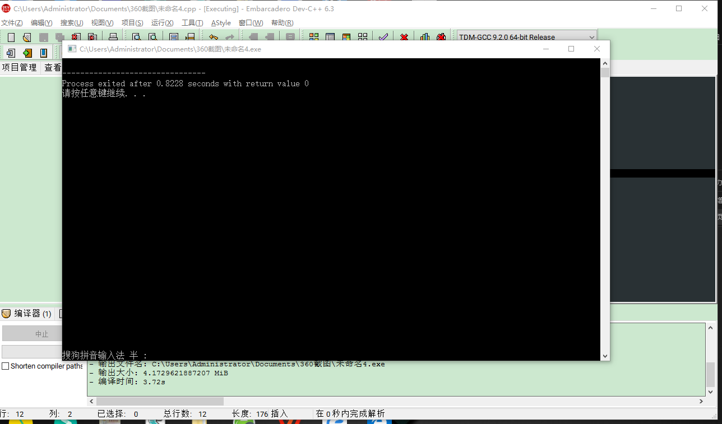Open the 搜索(U) menu
Viewport: 722px width, 424px height.
tap(72, 23)
